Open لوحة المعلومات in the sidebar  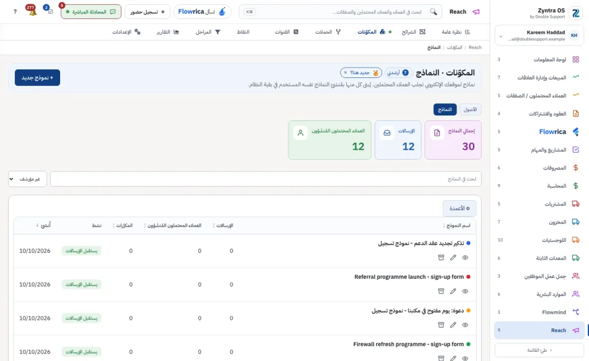point(539,60)
